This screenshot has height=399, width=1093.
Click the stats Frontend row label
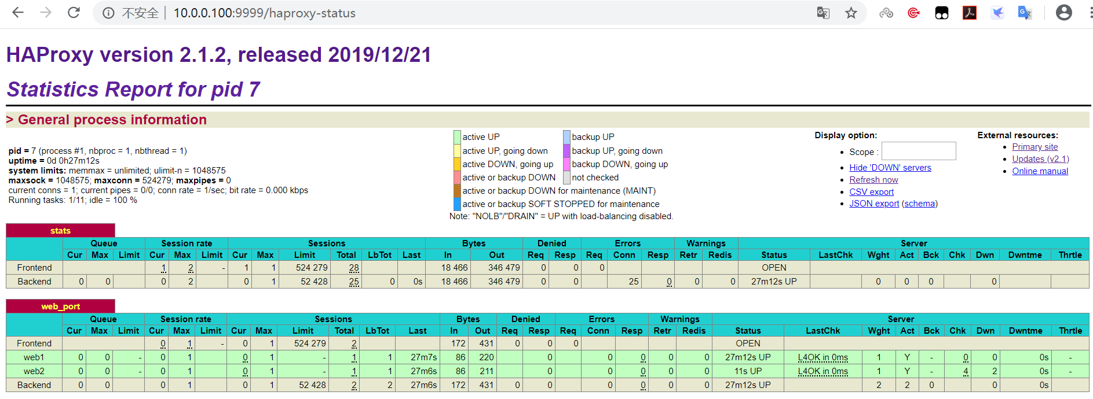pyautogui.click(x=34, y=268)
